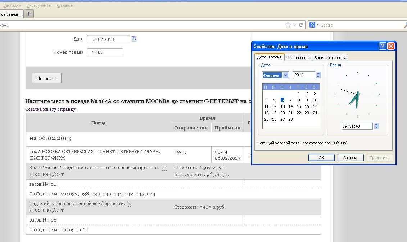This screenshot has width=407, height=242.
Task: Reload the page with the refresh icon
Action: (x=301, y=25)
